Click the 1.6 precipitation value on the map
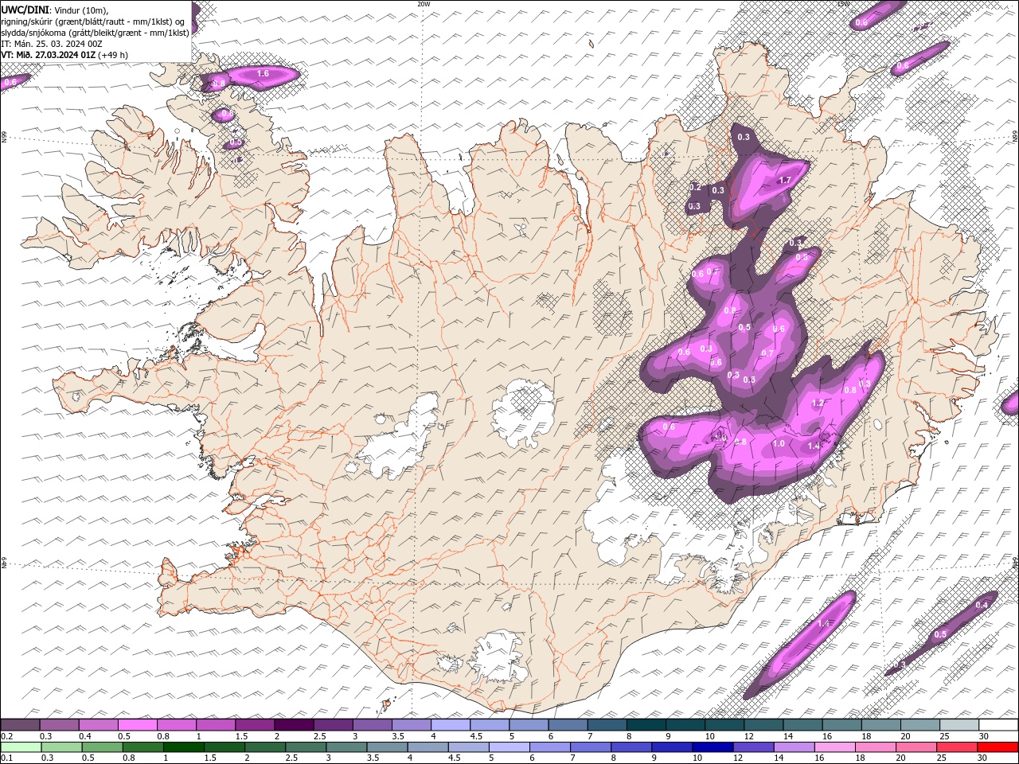The height and width of the screenshot is (764, 1019). point(264,73)
